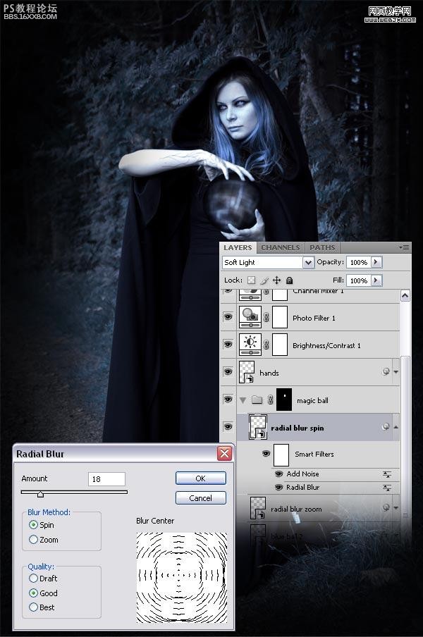This screenshot has width=423, height=637.
Task: Click the Photo Filter 1 mask link icon
Action: 266,318
